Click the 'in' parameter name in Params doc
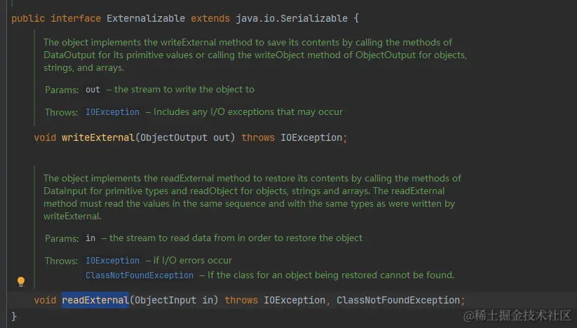 90,238
